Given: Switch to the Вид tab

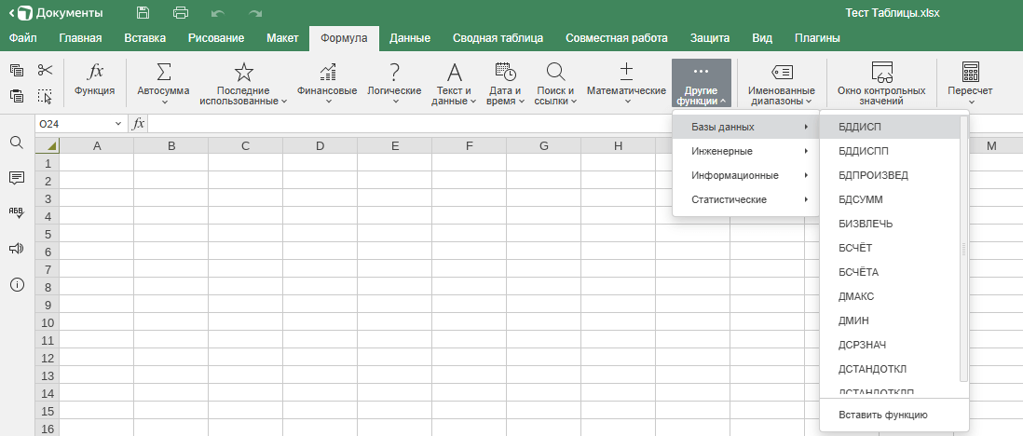Looking at the screenshot, I should coord(762,38).
